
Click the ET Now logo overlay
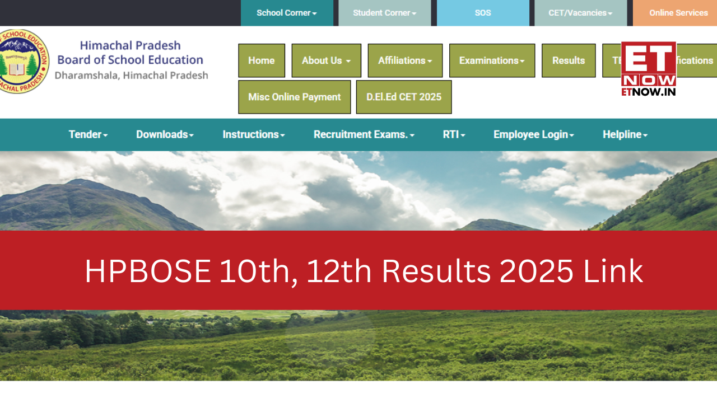(x=648, y=69)
